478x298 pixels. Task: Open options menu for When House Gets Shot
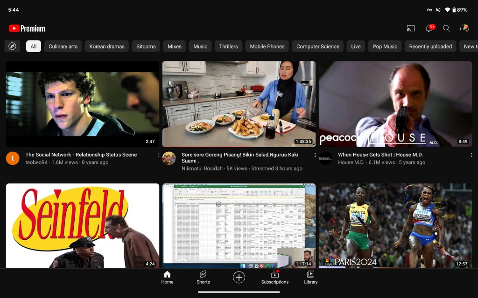coord(471,155)
